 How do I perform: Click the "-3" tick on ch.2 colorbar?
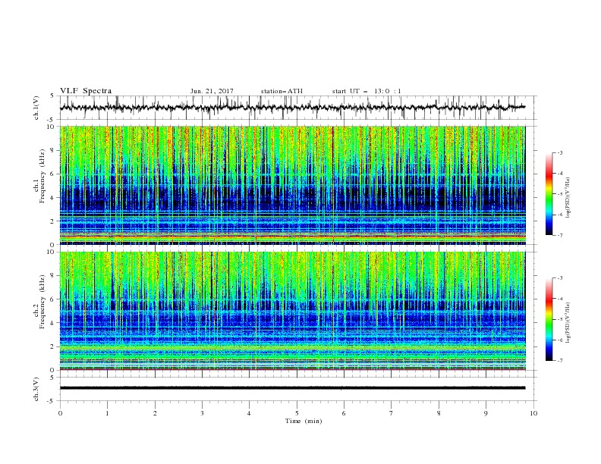point(560,278)
